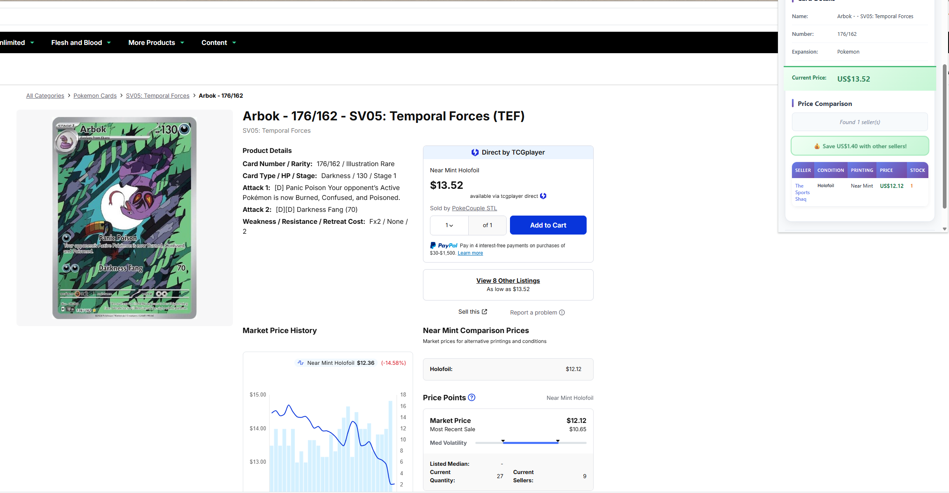Click the Price Points help icon
The width and height of the screenshot is (949, 493).
click(x=472, y=397)
